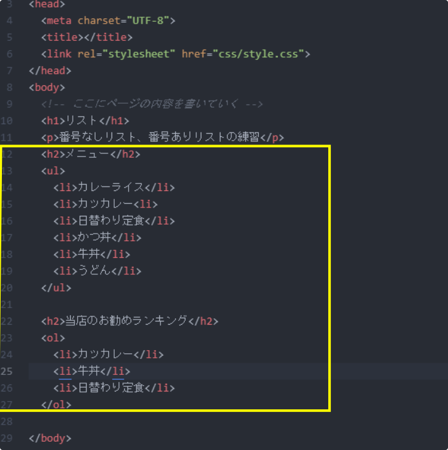The image size is (448, 450).
Task: Click the css/style.css href value
Action: pyautogui.click(x=258, y=54)
